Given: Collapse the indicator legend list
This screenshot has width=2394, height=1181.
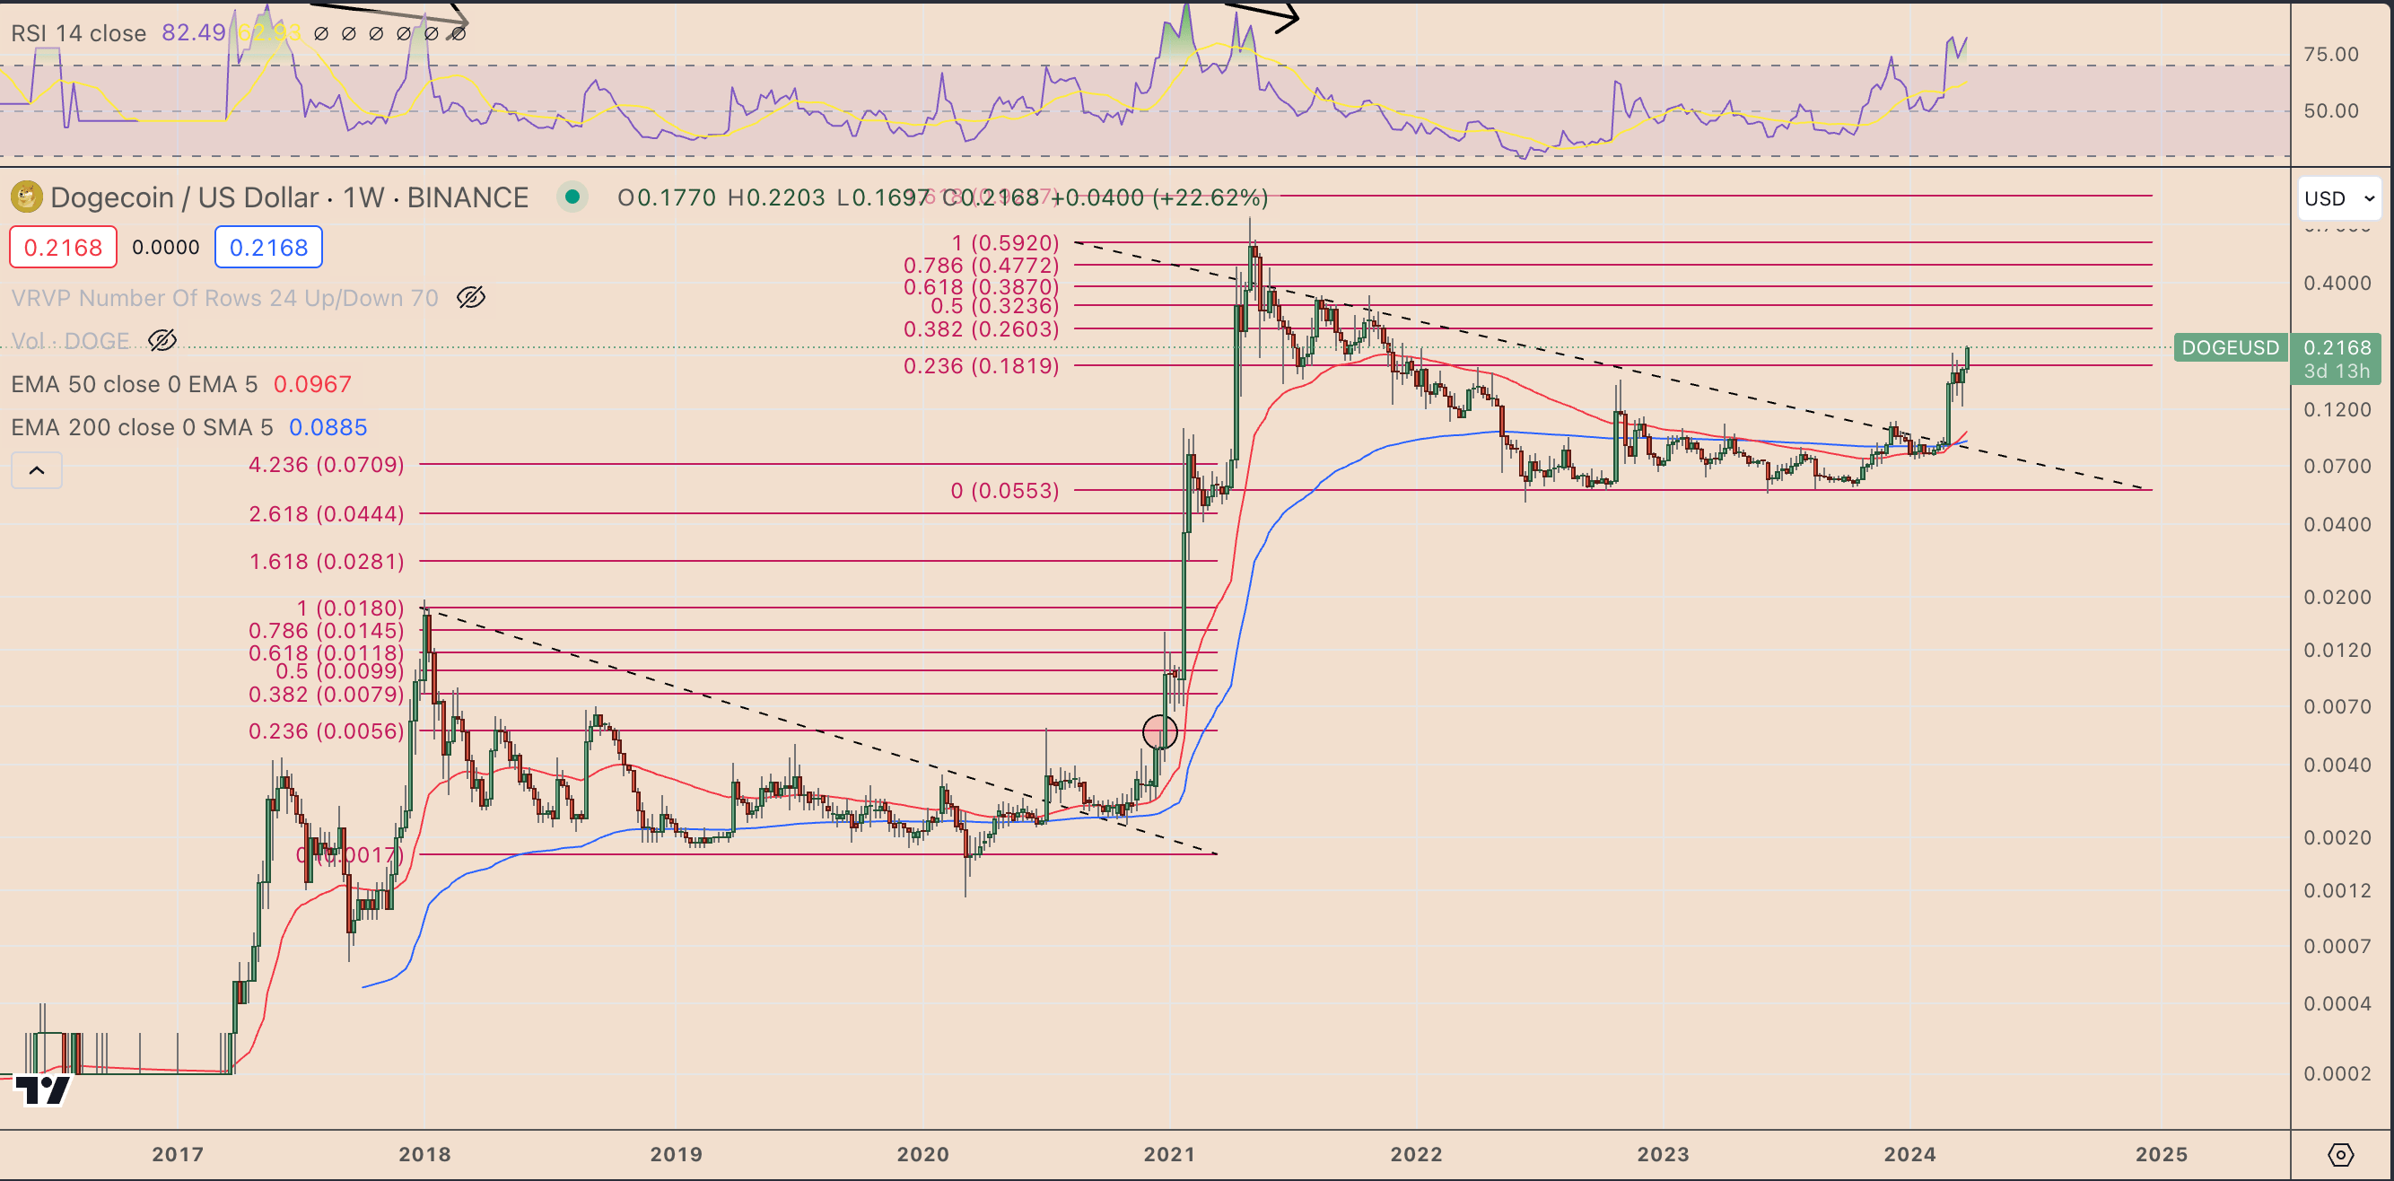Looking at the screenshot, I should coord(36,470).
